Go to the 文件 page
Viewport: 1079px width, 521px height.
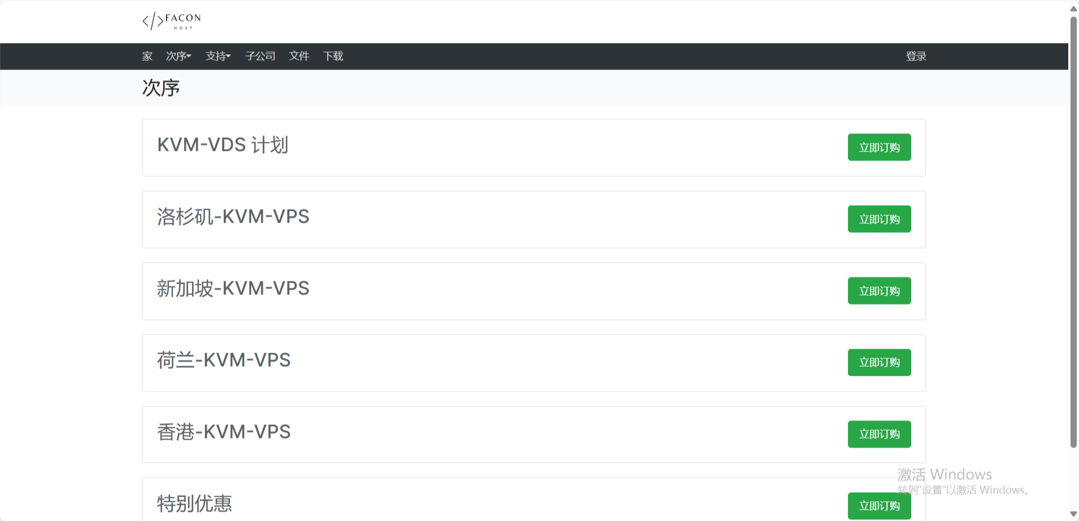pyautogui.click(x=299, y=56)
